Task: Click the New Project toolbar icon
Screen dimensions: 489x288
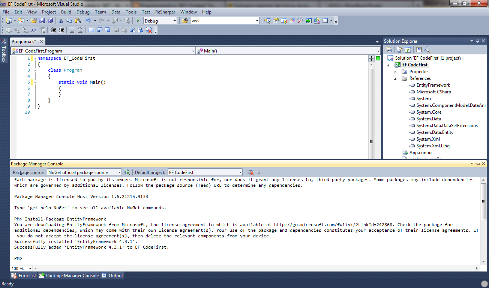Action: [x=9, y=21]
